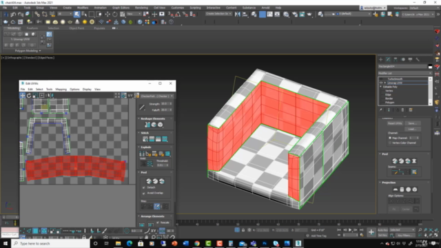441x248 pixels.
Task: Click the highlighted Pin tool icon
Action: coord(156,207)
